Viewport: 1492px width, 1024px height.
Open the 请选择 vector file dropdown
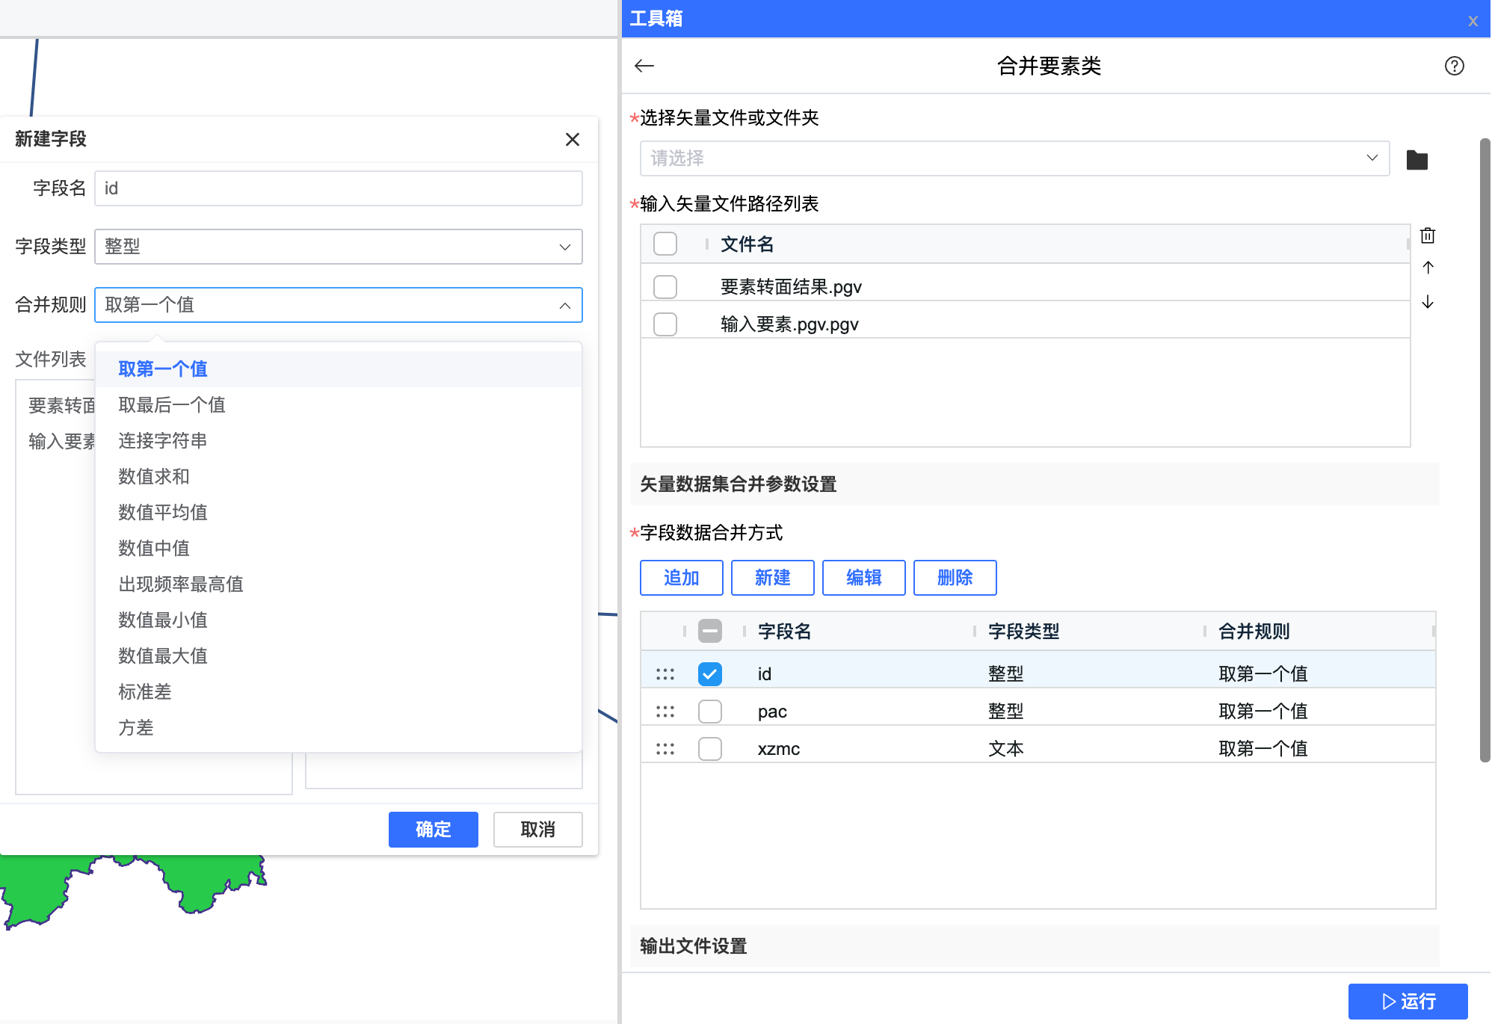pyautogui.click(x=1014, y=158)
